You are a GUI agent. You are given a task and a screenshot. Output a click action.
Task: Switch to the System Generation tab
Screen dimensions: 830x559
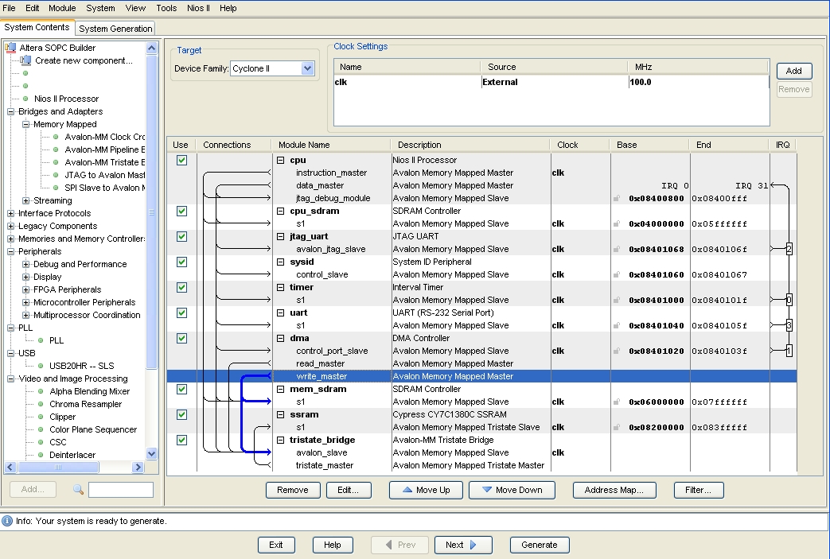pos(115,29)
